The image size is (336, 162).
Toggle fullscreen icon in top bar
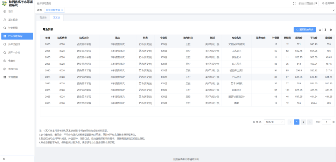pyautogui.click(x=294, y=3)
